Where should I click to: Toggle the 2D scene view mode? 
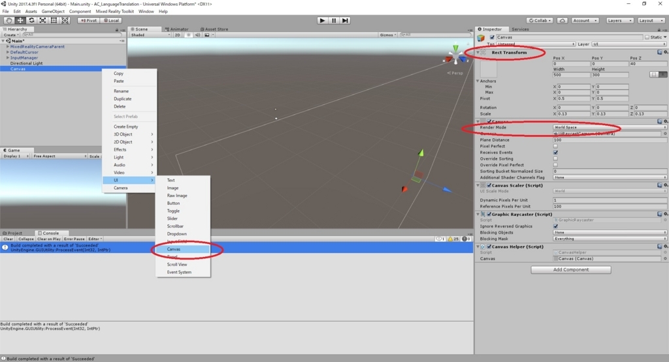point(178,35)
